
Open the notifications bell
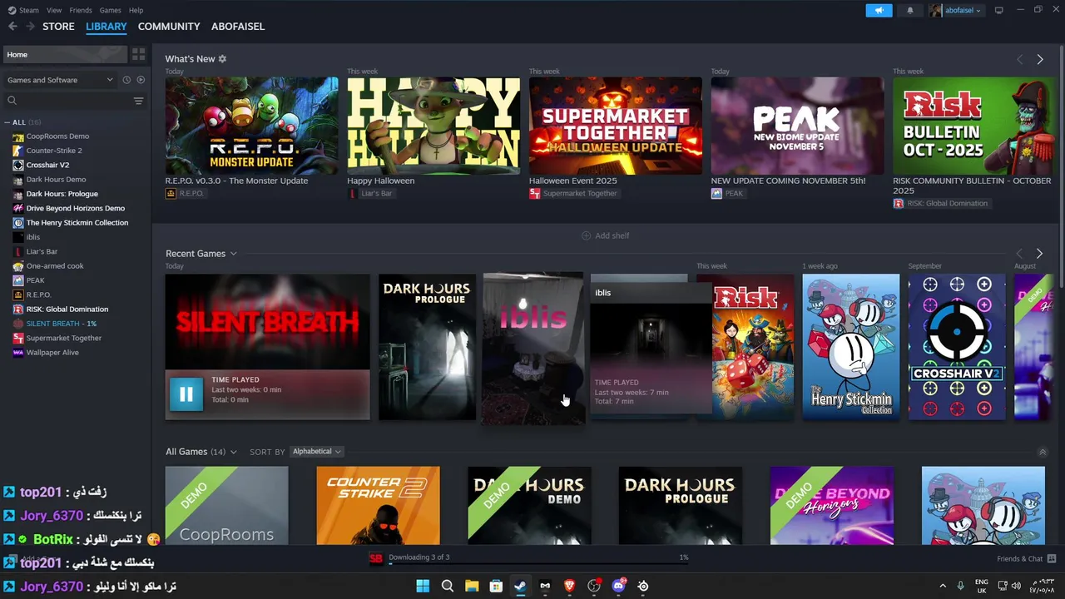coord(909,10)
